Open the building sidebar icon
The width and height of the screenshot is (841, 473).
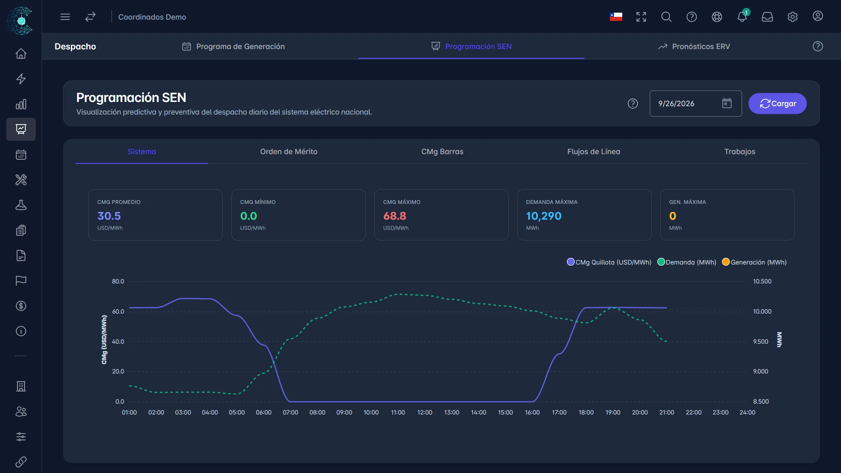(x=21, y=386)
